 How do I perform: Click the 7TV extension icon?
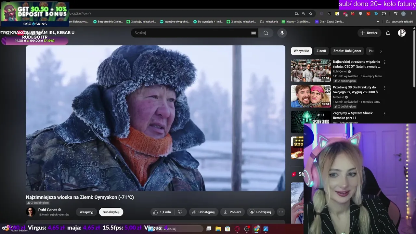tap(376, 14)
